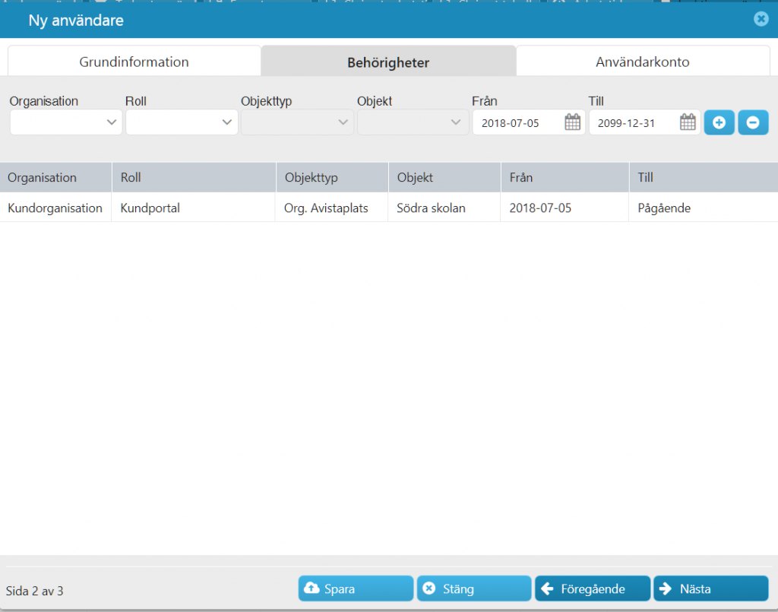Select the Pågående table cell
778x612 pixels.
point(704,208)
